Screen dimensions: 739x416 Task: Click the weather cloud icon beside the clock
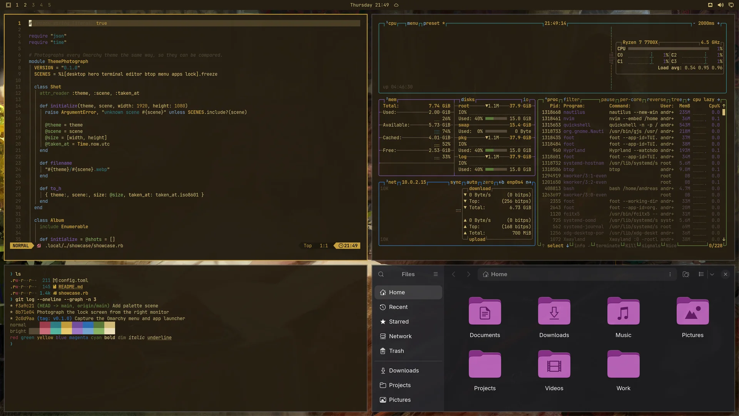click(x=396, y=5)
